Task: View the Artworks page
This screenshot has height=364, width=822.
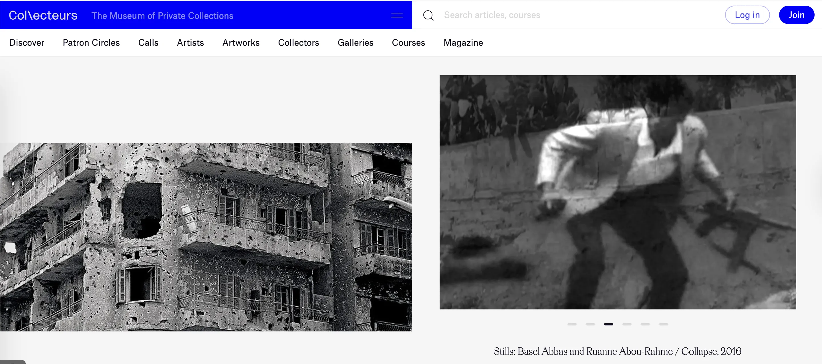Action: point(241,43)
